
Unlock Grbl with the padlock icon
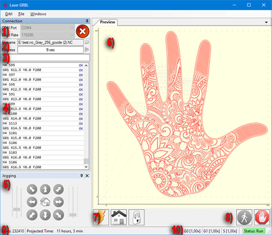click(x=136, y=217)
